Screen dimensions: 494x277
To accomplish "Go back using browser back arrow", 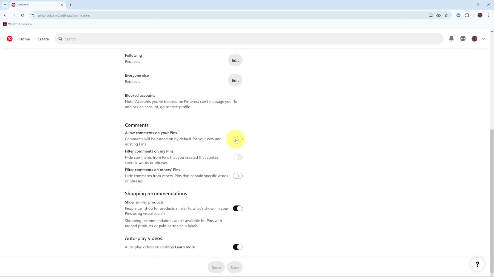I will click(5, 15).
